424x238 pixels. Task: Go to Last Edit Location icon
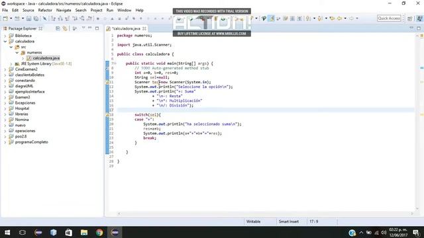[x=332, y=19]
